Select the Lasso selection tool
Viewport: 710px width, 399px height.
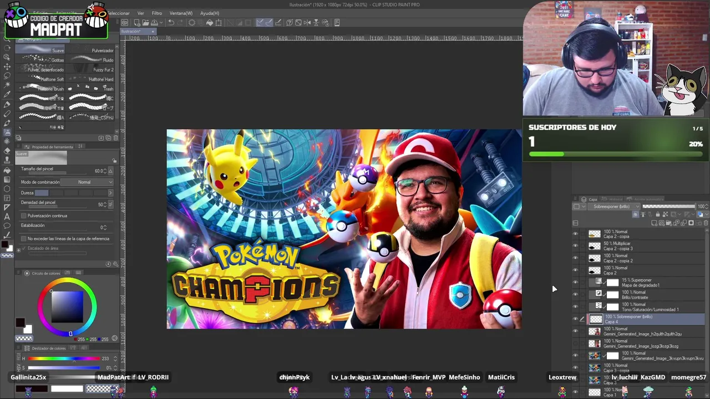7,76
